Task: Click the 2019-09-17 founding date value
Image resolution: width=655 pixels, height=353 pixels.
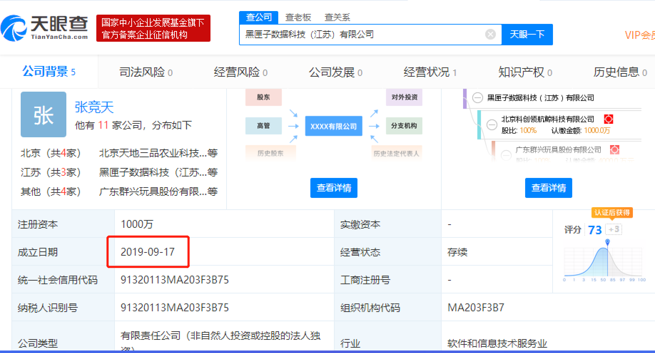Action: [x=148, y=252]
